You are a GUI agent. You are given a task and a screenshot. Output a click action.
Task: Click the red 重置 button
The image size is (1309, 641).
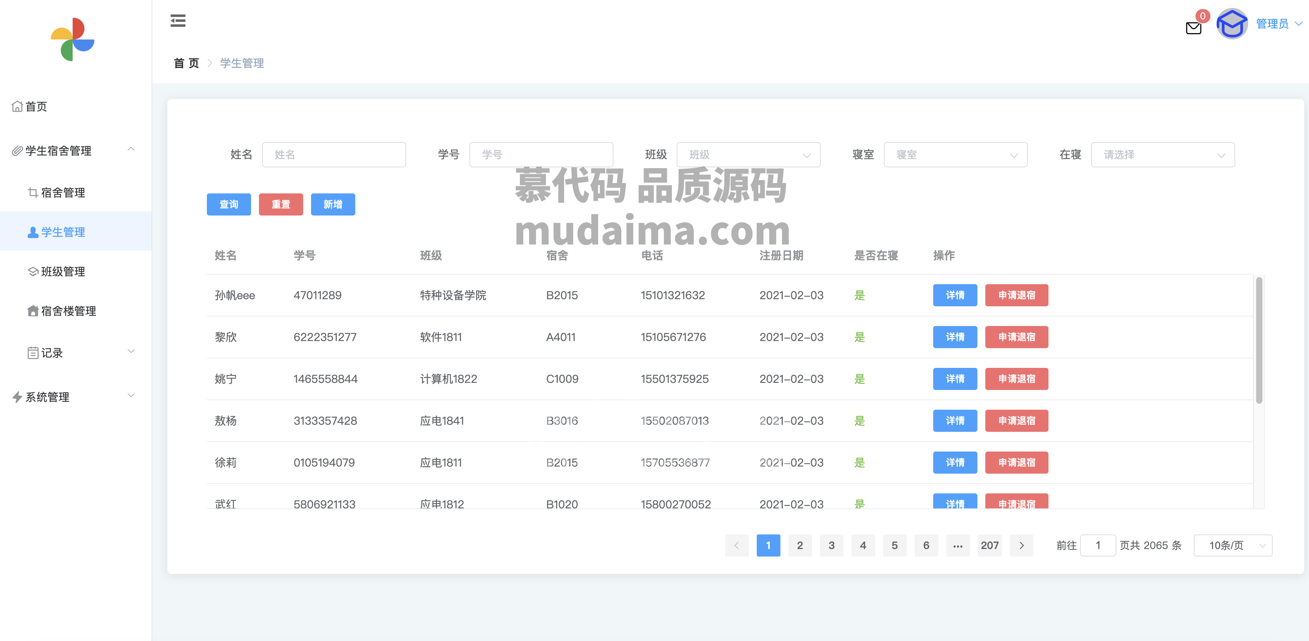[281, 205]
